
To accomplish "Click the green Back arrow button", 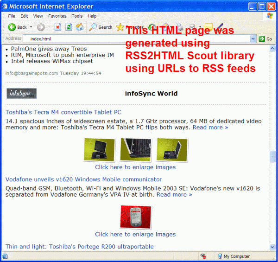I will pyautogui.click(x=12, y=27).
